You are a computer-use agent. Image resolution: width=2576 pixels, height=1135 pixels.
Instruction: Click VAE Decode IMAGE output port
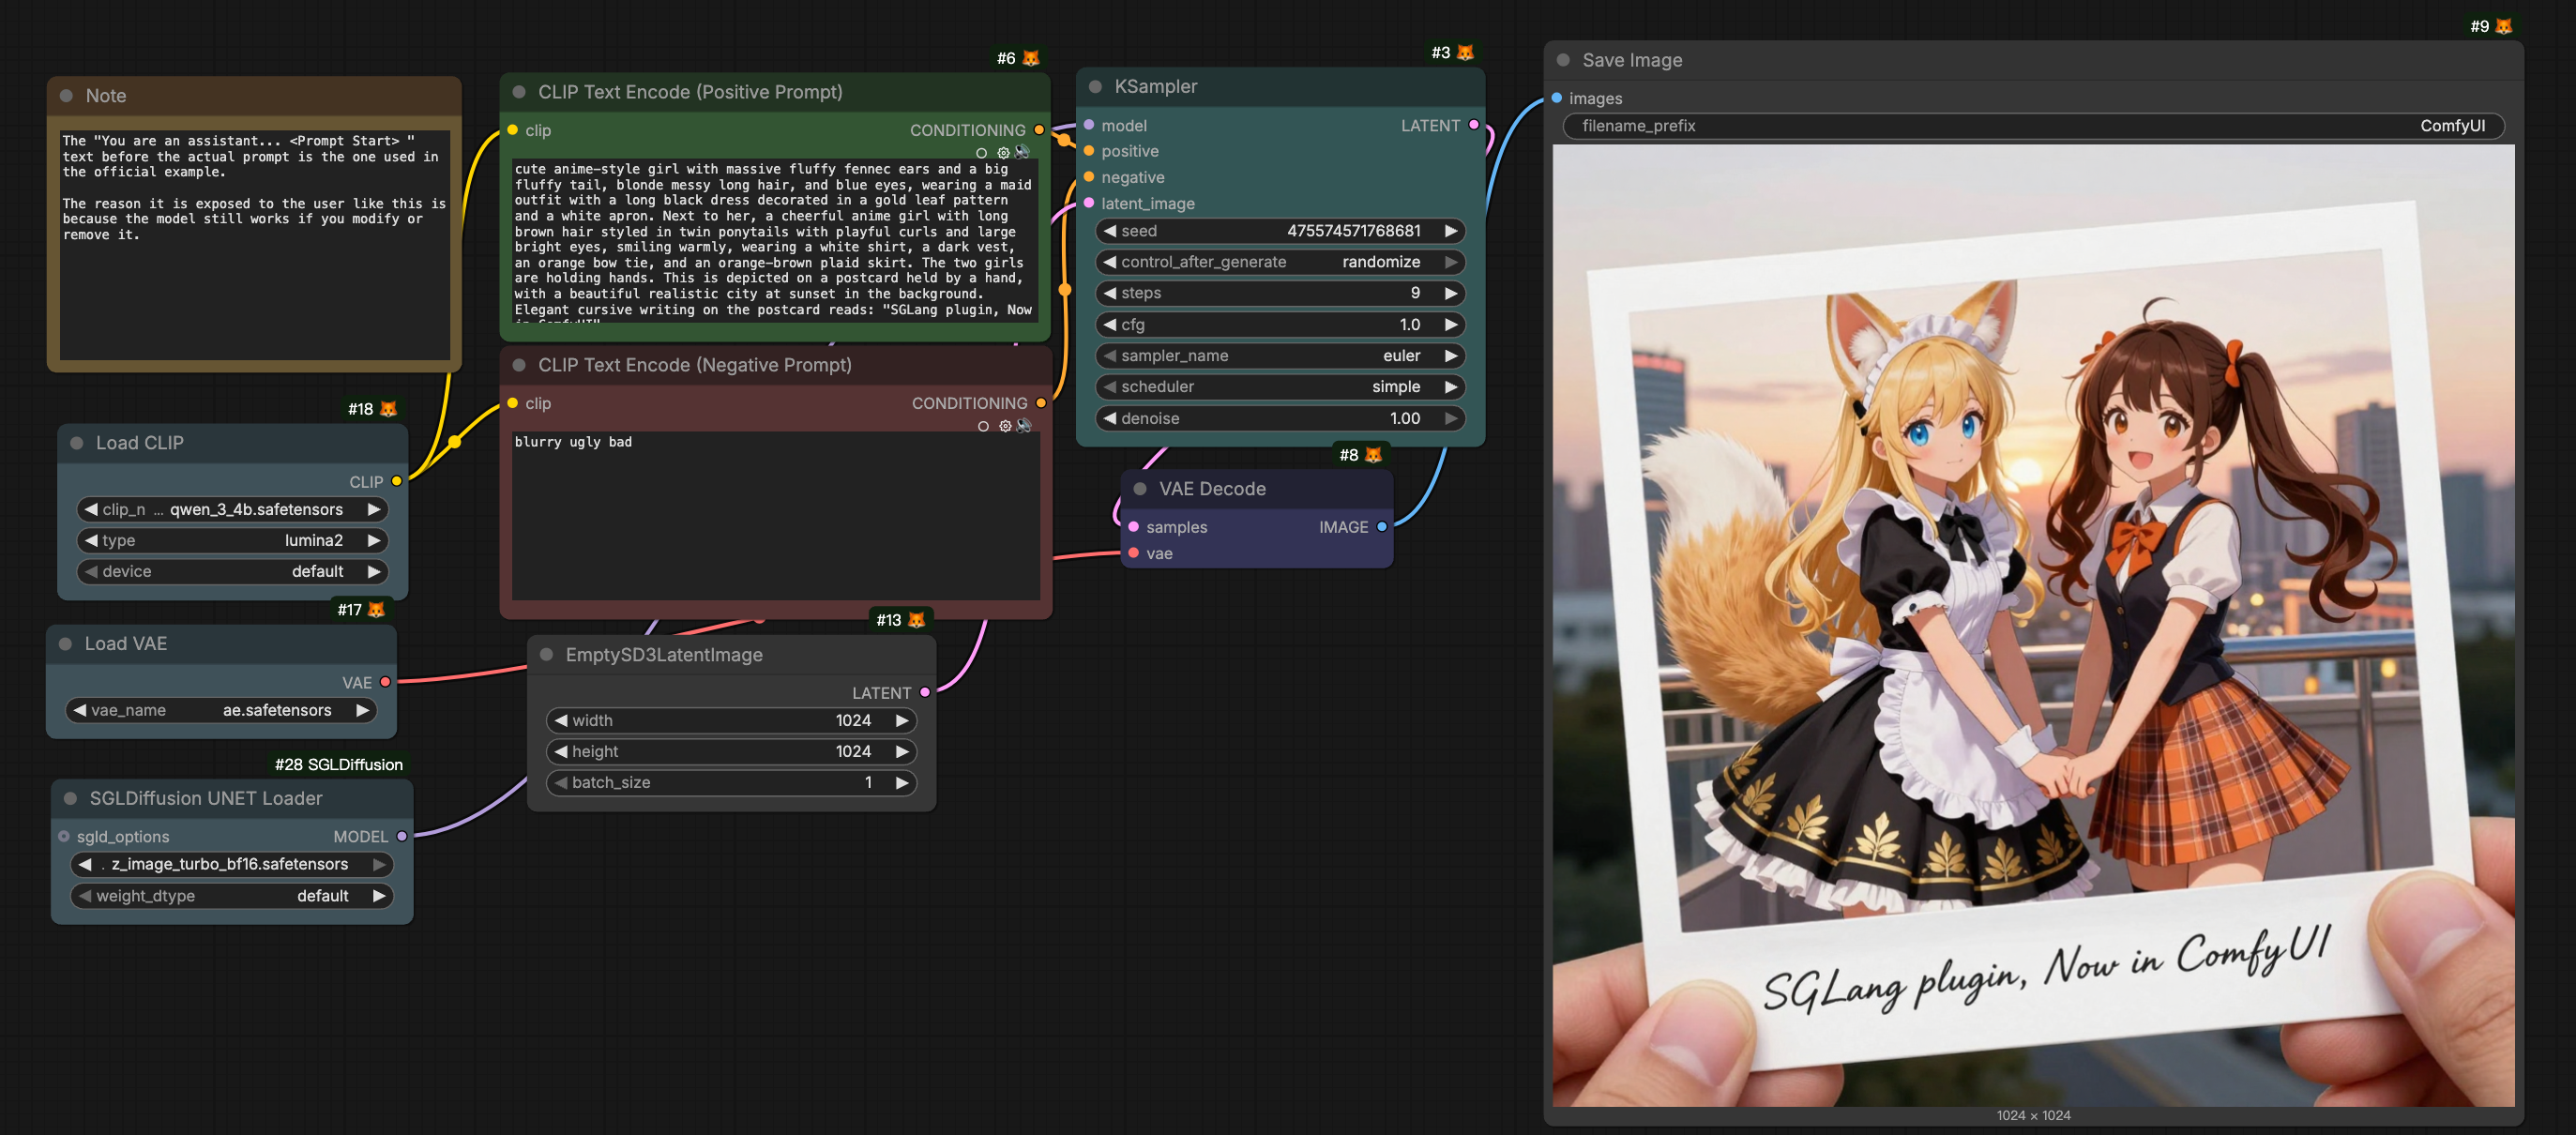pyautogui.click(x=1381, y=527)
